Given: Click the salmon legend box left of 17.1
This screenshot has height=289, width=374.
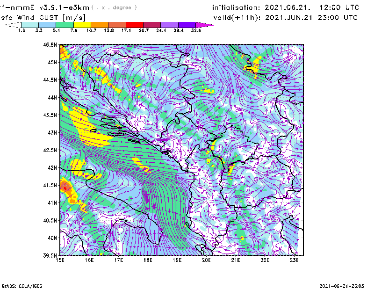Looking at the screenshot, I should tap(117, 25).
